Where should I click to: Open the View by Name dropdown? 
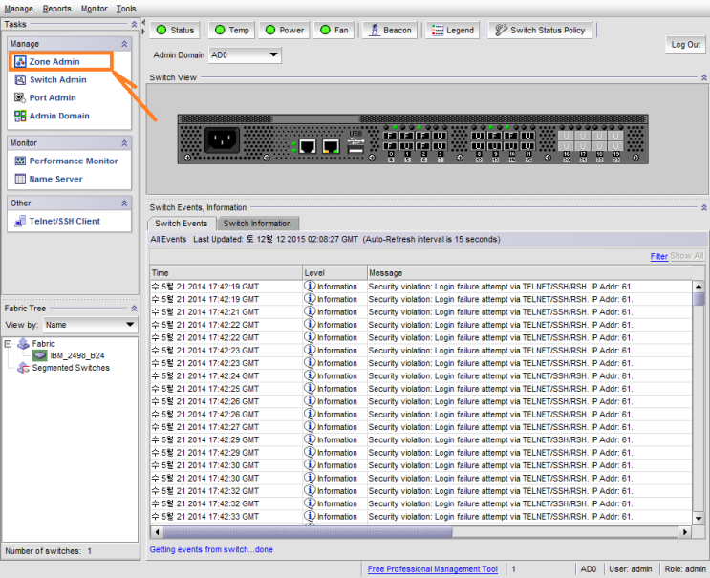(89, 325)
